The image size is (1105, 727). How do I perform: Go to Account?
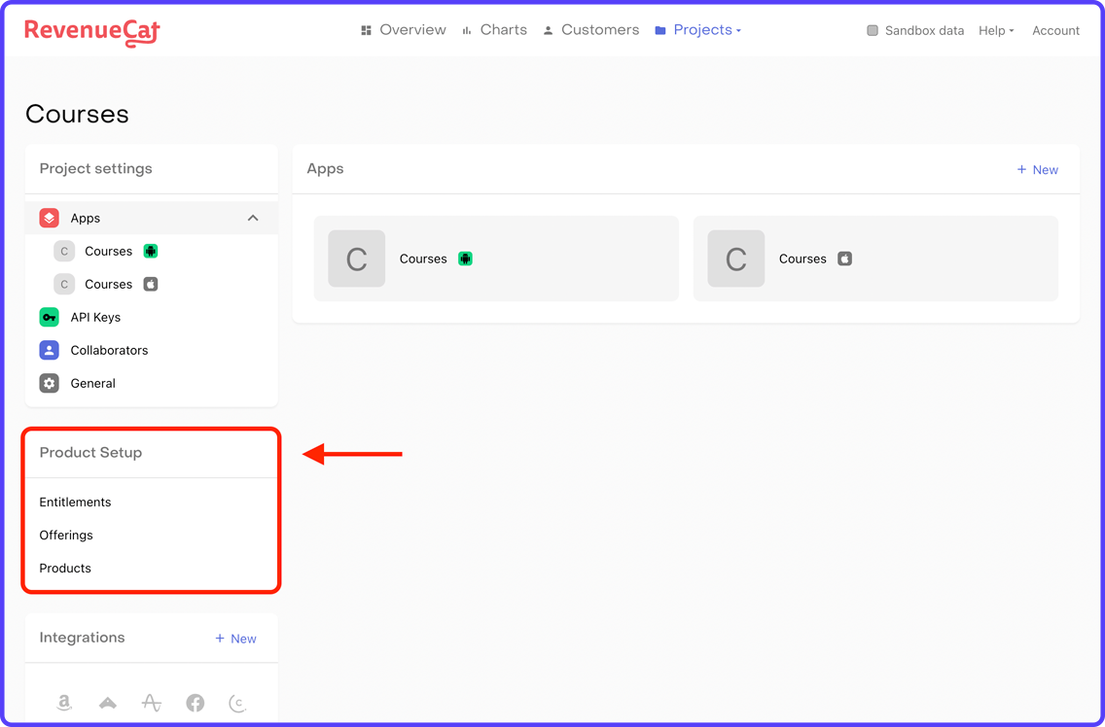pos(1055,30)
